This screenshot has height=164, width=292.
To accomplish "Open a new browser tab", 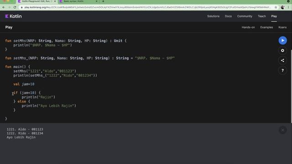I will pos(103,1).
